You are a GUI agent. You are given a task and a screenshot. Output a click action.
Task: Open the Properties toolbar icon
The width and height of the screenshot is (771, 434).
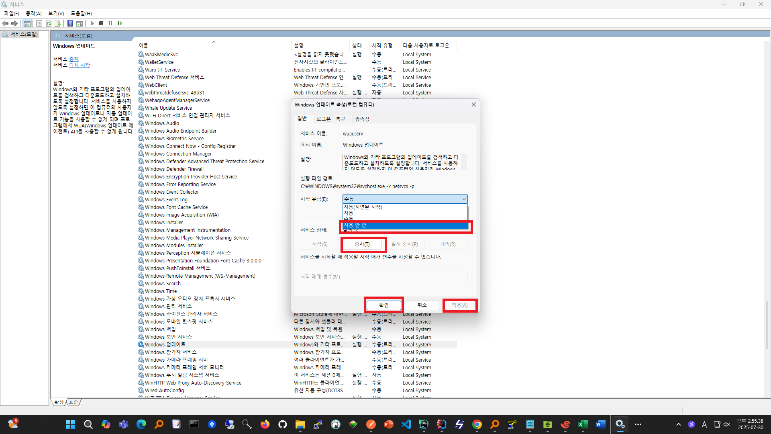click(x=39, y=23)
